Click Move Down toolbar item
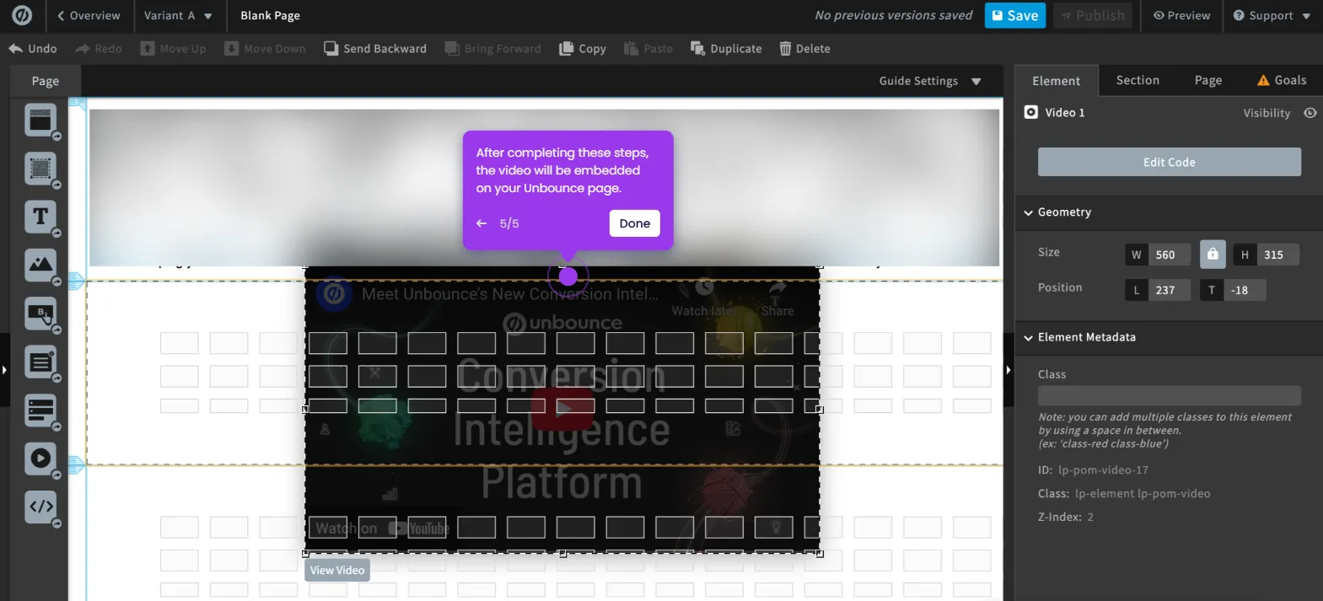Viewport: 1323px width, 601px height. tap(265, 49)
